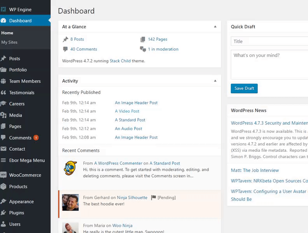Open WPTavern: Configuring a User Avatar link
Viewport: 308px width, 233px height.
pos(269,195)
